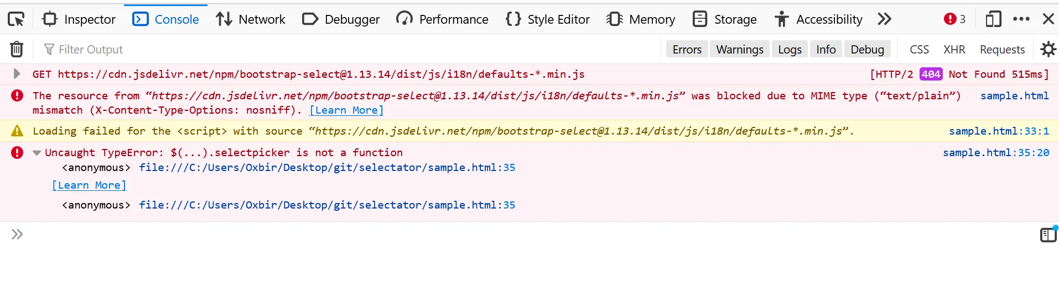Open the Debugger tab
This screenshot has width=1059, height=283.
click(341, 19)
